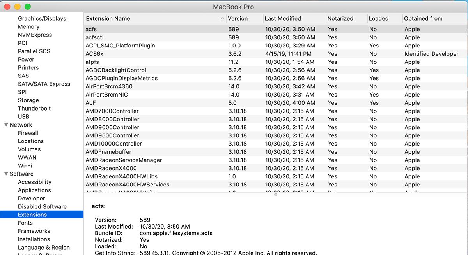Open Wi-Fi under Network
468x255 pixels.
point(25,166)
